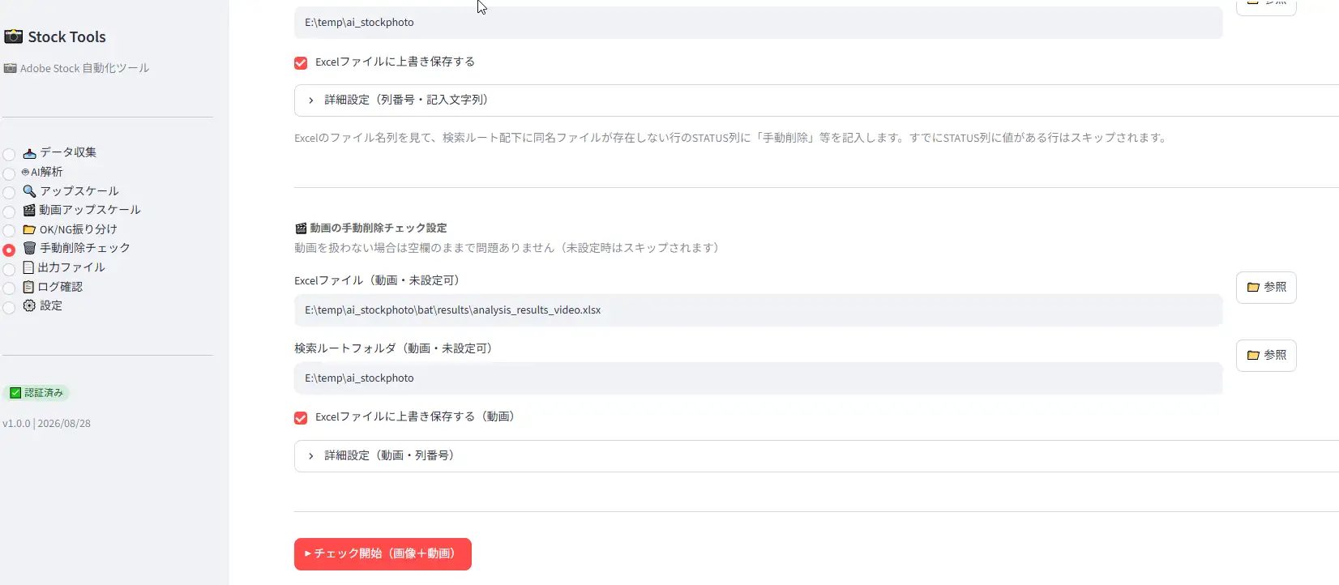Uncheck Excelファイルに上書き保存する（動画） checkbox
The width and height of the screenshot is (1339, 585).
tap(301, 417)
